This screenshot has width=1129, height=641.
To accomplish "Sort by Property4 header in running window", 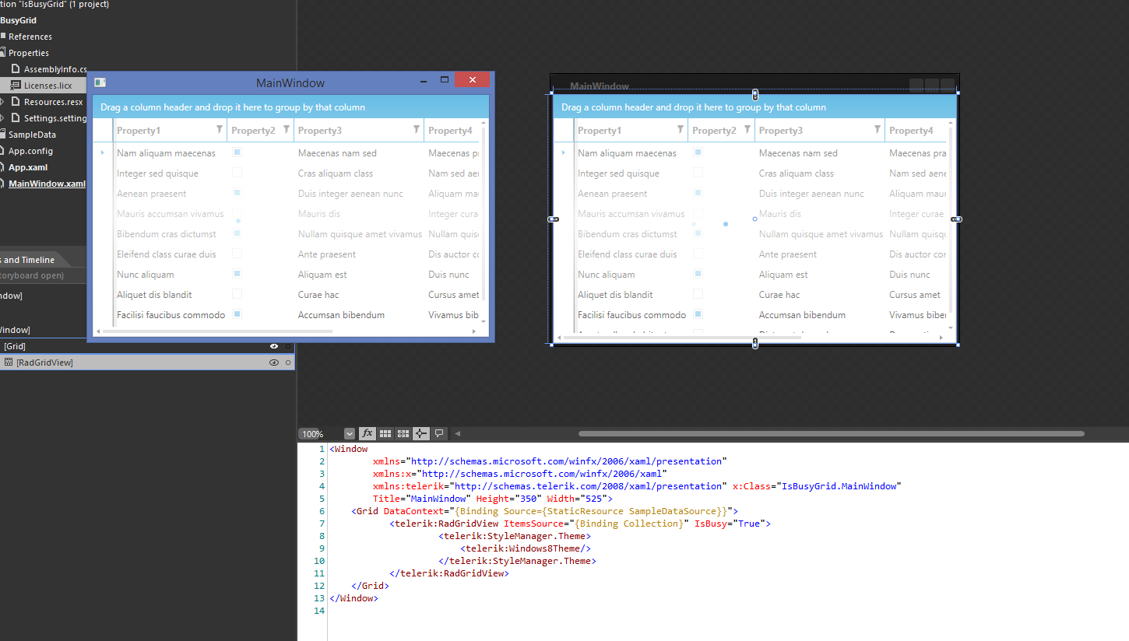I will [x=451, y=131].
